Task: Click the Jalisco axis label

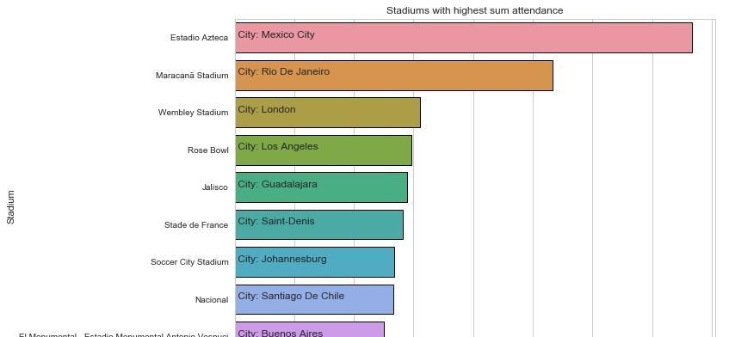Action: [215, 187]
